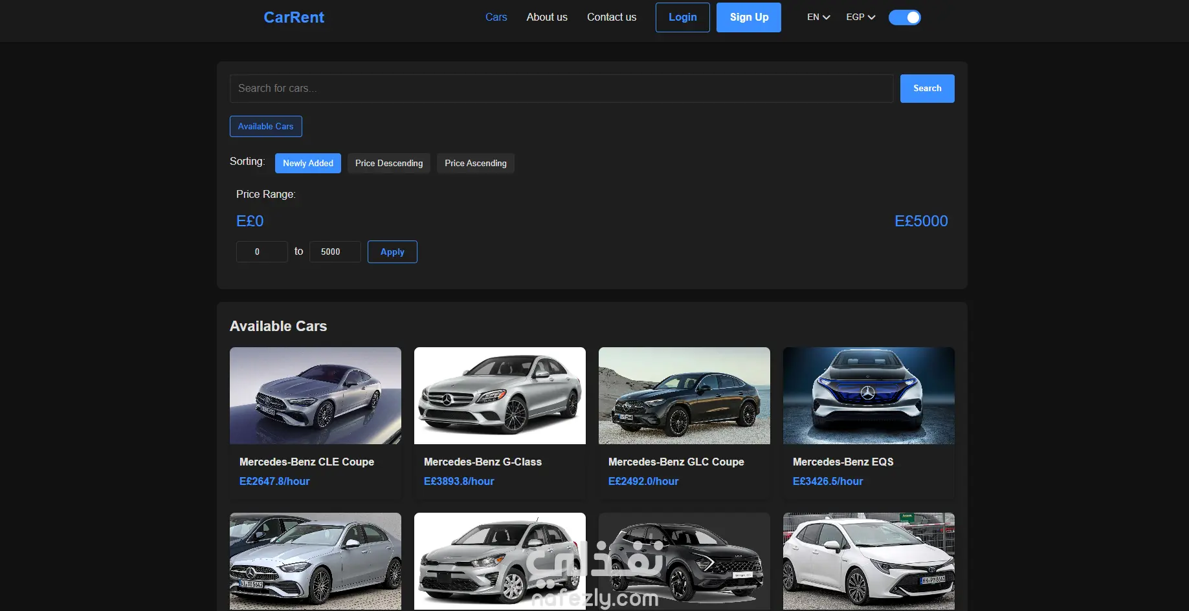1189x611 pixels.
Task: Select Newly Added sorting
Action: click(x=307, y=164)
